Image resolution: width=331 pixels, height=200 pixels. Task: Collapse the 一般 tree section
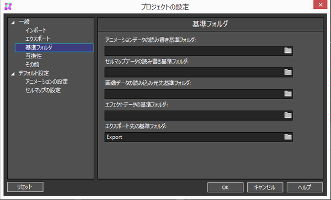point(13,23)
